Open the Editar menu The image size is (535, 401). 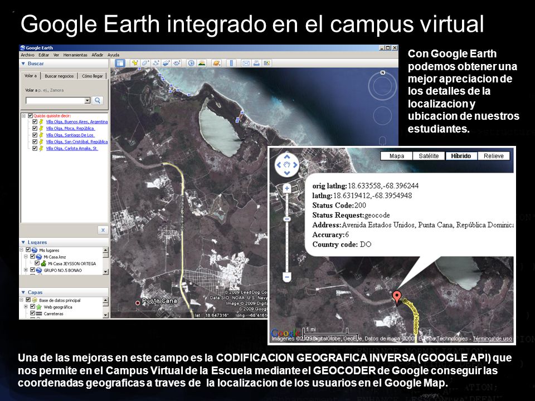(x=43, y=55)
